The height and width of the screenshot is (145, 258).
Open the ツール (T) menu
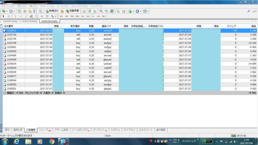(x=62, y=6)
